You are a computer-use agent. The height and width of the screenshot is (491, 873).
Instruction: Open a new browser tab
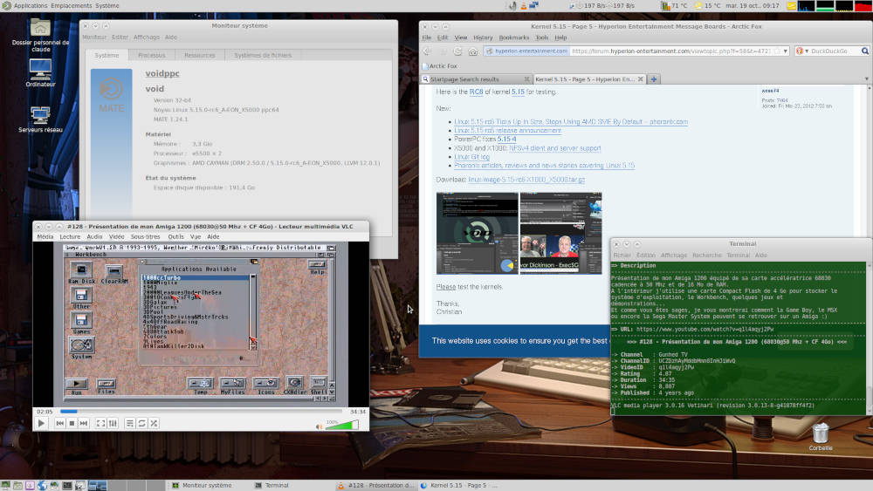tap(654, 78)
